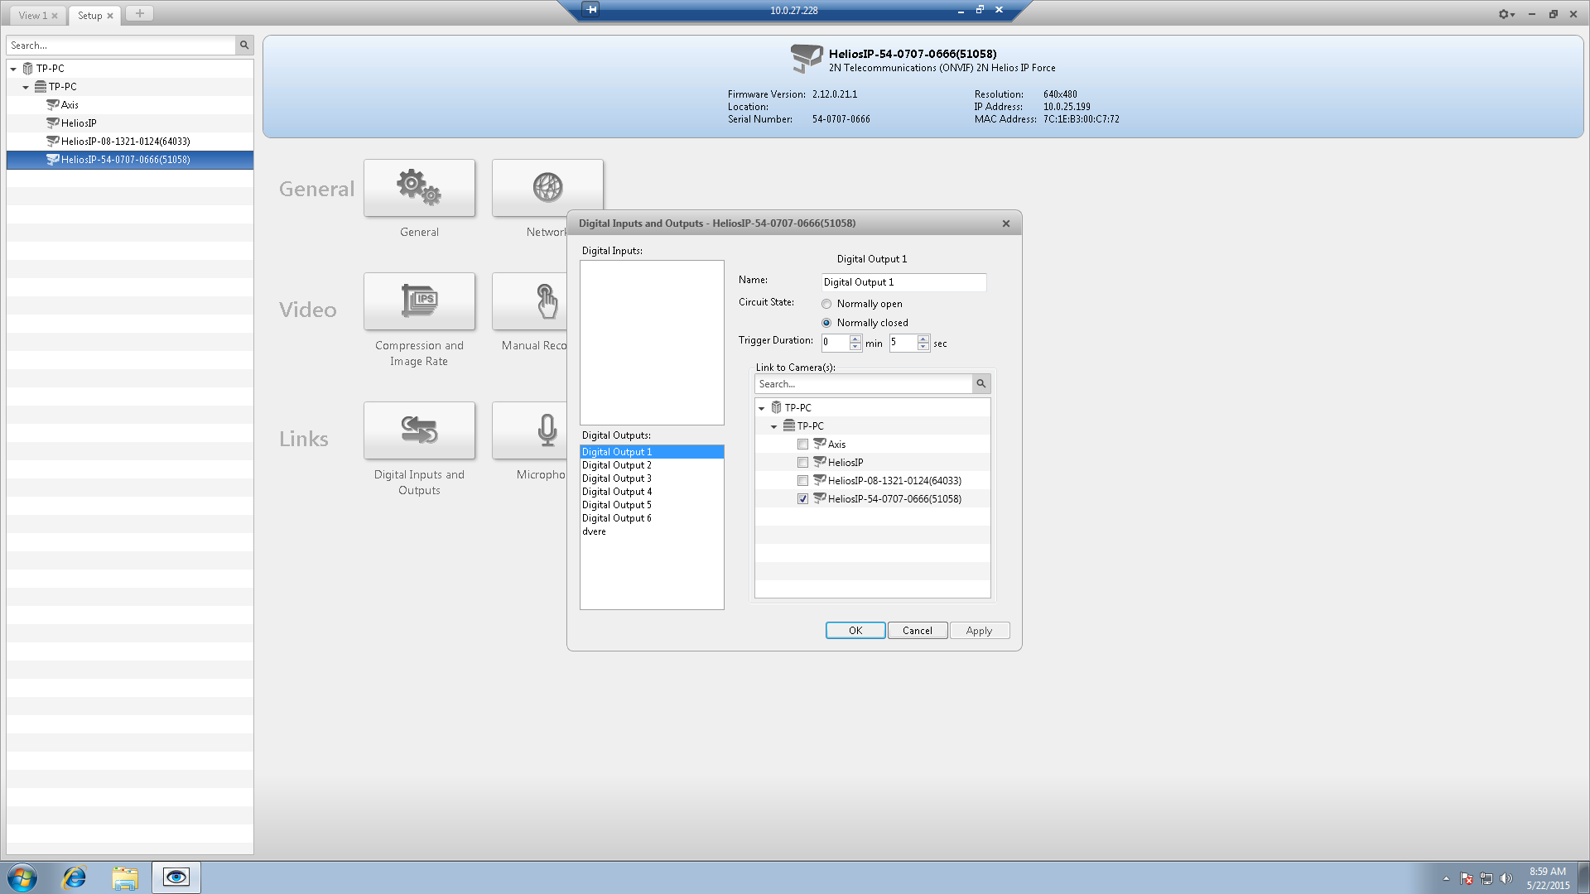
Task: Click the camera search magnifier in dialog
Action: tap(980, 384)
